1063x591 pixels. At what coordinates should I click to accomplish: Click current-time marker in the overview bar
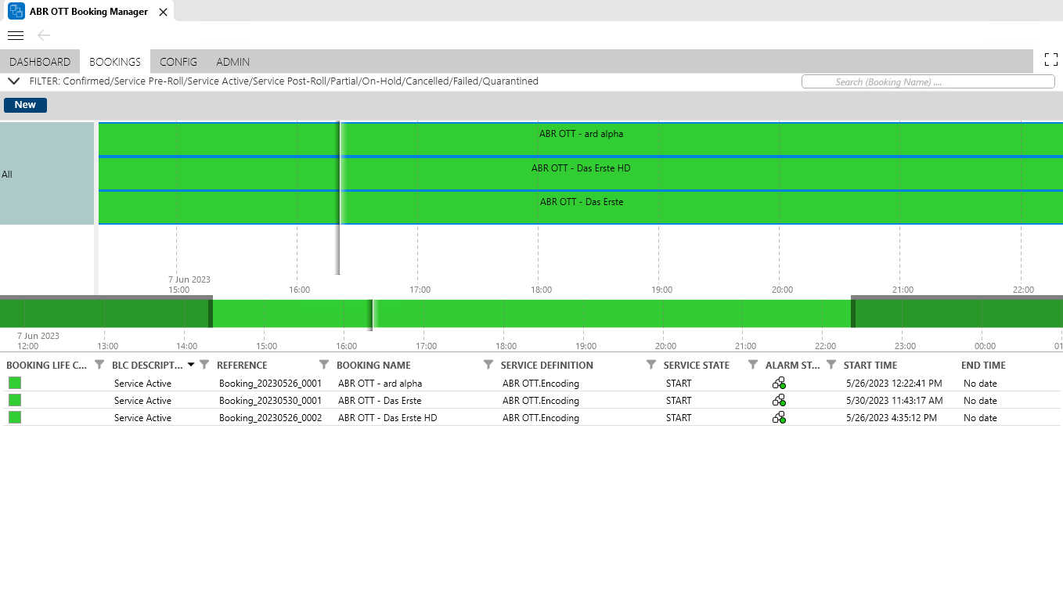pos(373,313)
